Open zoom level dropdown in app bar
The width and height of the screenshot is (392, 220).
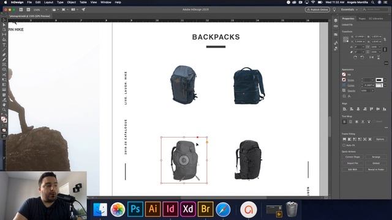click(x=47, y=10)
